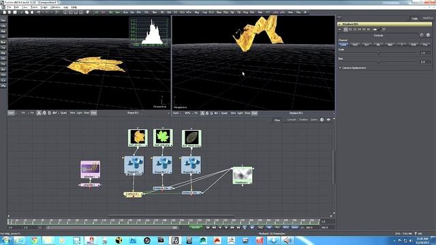The width and height of the screenshot is (436, 245).
Task: Jump to the first frame of the timeline
Action: [208, 227]
